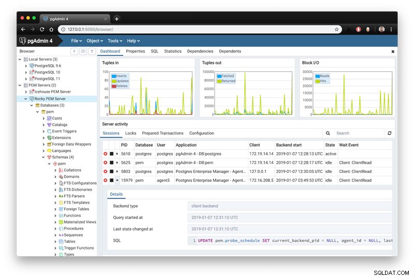414x278 pixels.
Task: Open the Help menu
Action: [x=133, y=41]
